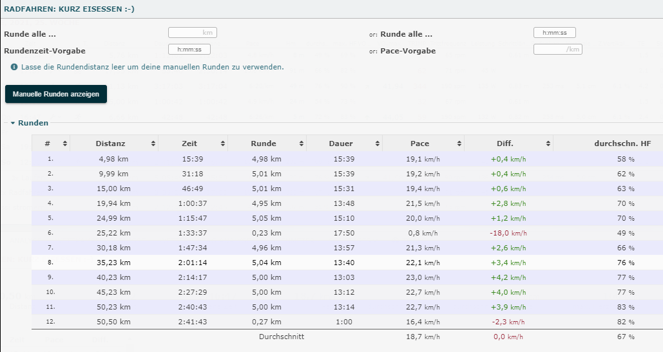663x352 pixels.
Task: Click the sort arrows in the # column
Action: [x=64, y=144]
